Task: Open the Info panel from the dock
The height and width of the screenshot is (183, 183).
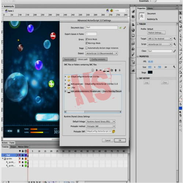Action: (x=133, y=30)
